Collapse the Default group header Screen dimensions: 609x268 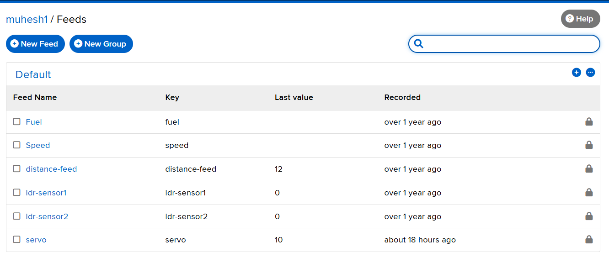pyautogui.click(x=33, y=75)
